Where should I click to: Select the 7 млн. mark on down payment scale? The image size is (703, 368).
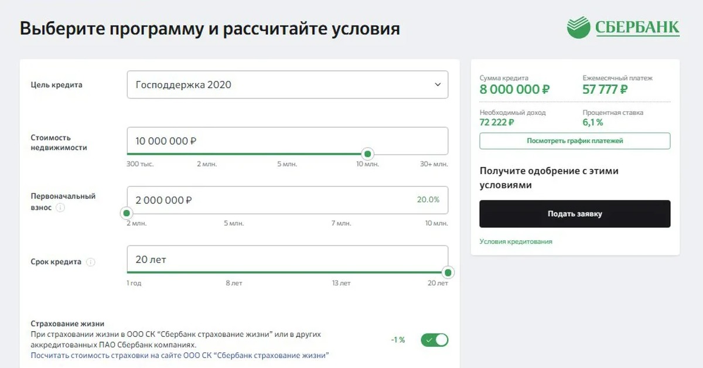(341, 223)
